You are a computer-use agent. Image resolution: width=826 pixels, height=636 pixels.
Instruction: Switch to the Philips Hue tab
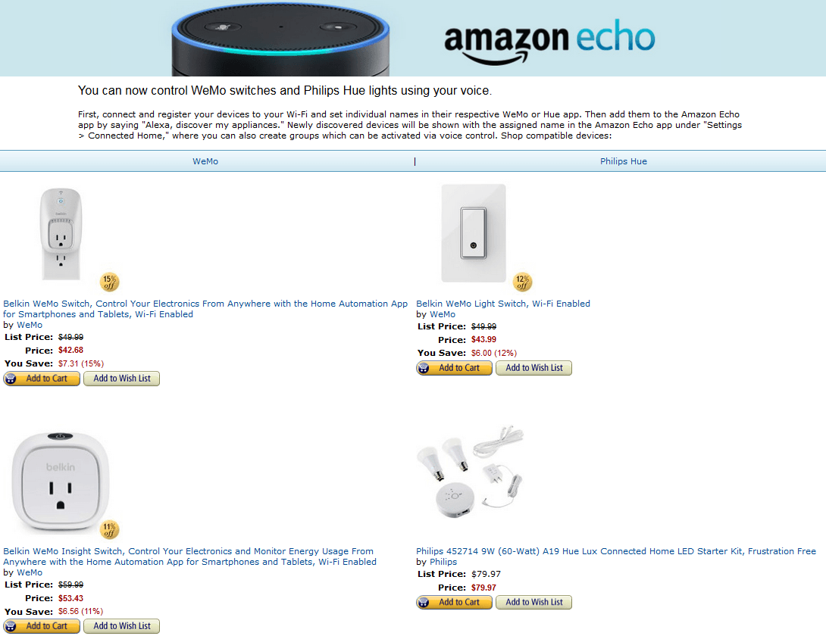pos(623,161)
